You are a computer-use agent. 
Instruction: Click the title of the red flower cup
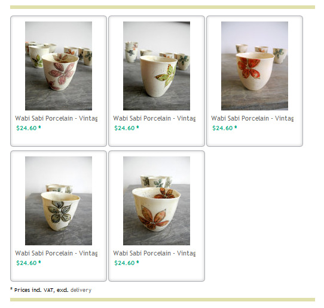coord(252,118)
